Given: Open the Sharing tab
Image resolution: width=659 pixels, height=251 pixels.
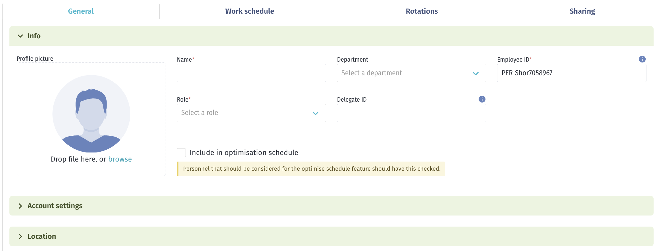Looking at the screenshot, I should click(x=582, y=11).
